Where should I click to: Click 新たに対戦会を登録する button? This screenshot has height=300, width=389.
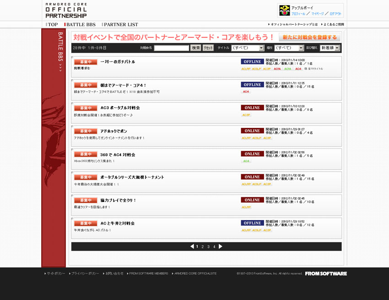click(310, 37)
